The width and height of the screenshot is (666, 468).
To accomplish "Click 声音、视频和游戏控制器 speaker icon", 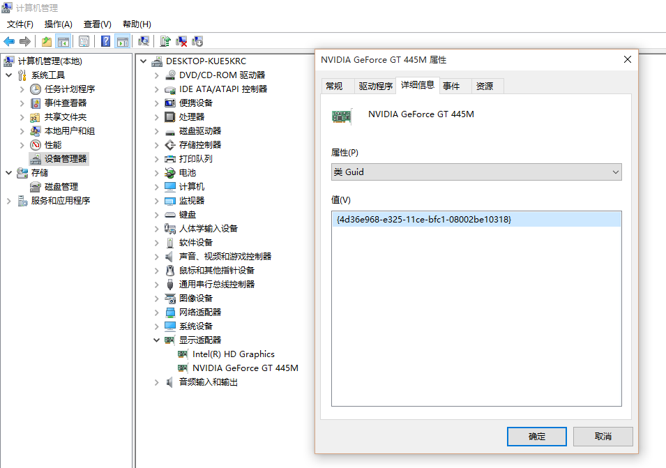I will (170, 257).
